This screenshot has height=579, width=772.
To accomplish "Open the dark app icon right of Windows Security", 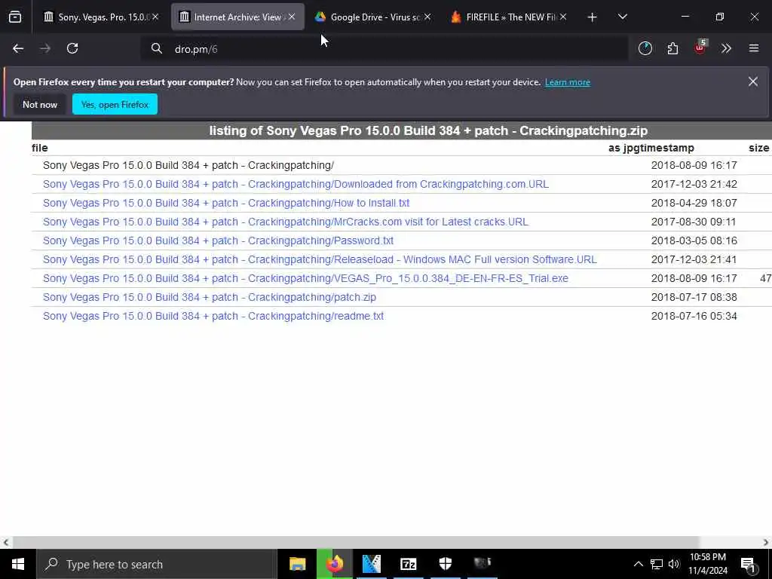I will pyautogui.click(x=482, y=564).
